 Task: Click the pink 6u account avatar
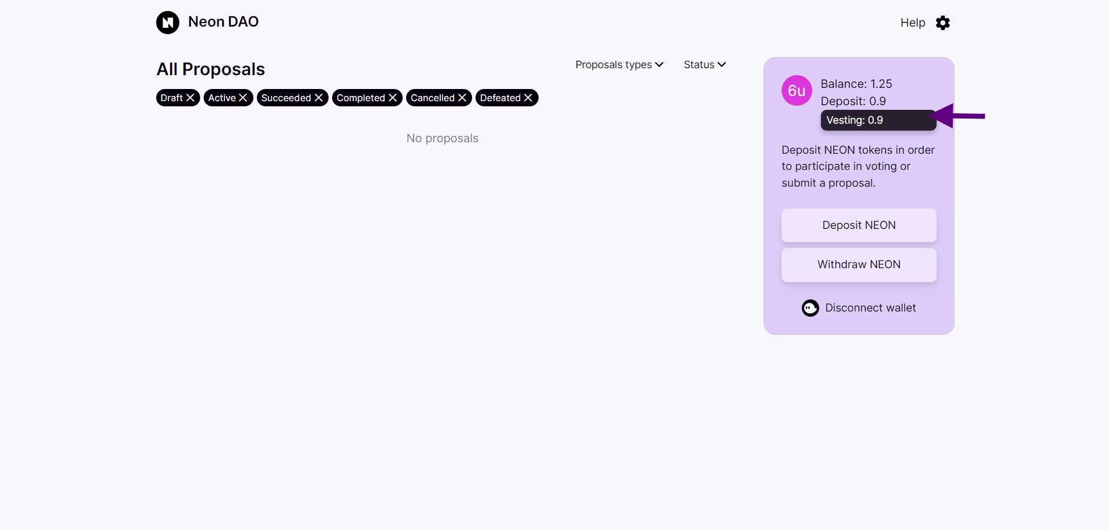[797, 91]
